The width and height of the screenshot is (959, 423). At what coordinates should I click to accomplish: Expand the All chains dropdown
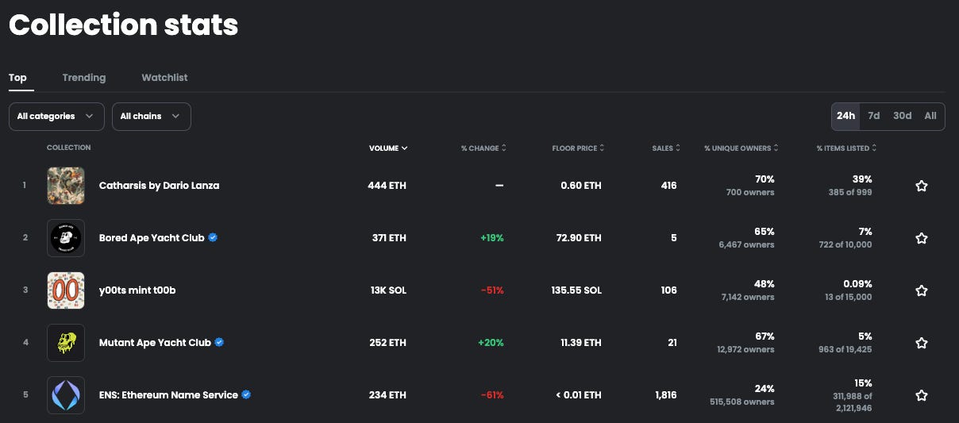(151, 116)
